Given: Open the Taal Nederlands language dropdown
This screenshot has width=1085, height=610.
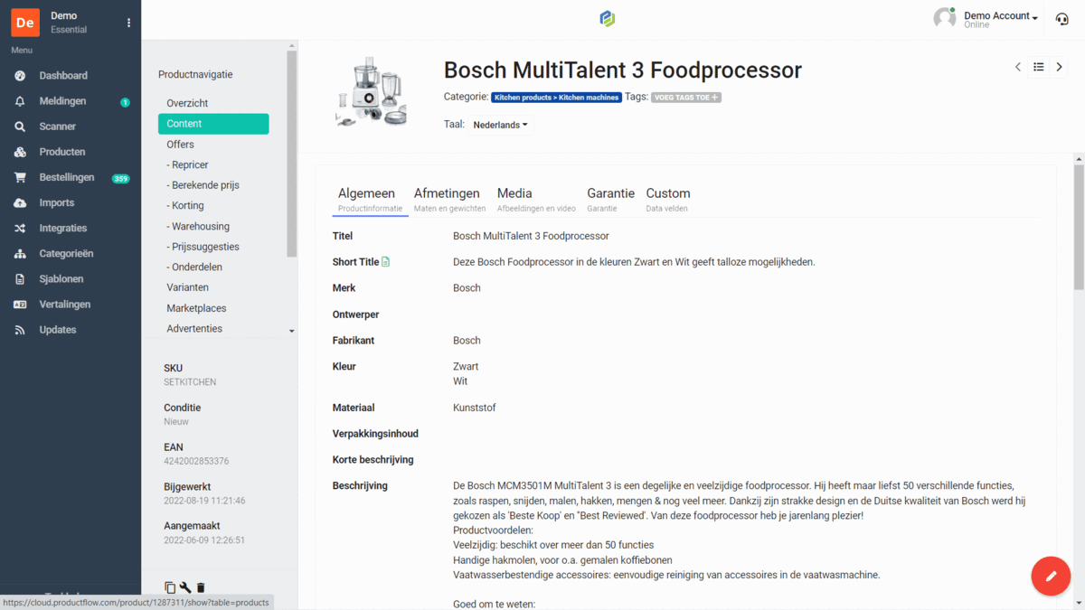Looking at the screenshot, I should (500, 125).
